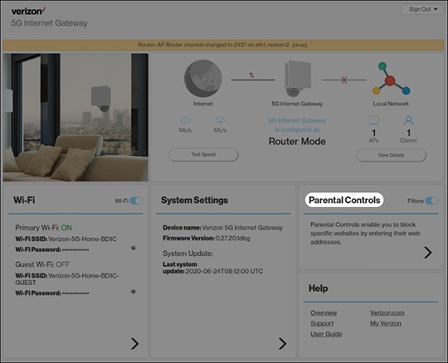Click the Test Speed button

point(203,154)
